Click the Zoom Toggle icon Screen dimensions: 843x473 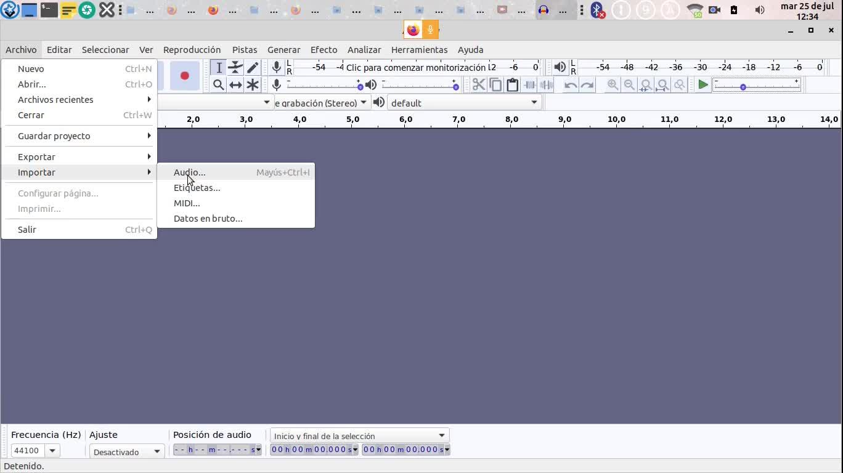click(679, 85)
